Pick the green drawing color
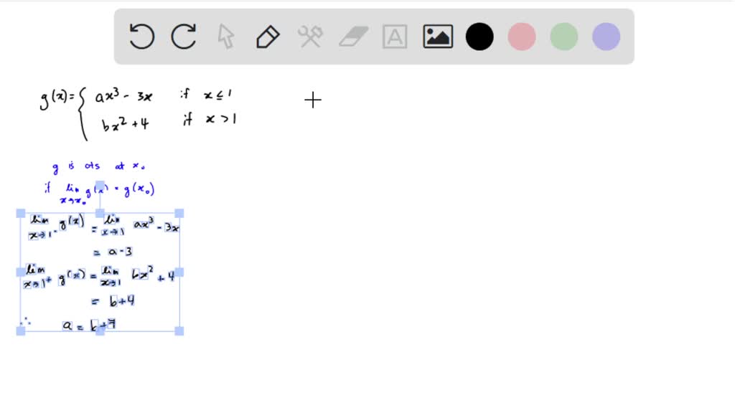Screen dimensions: 735x413 click(563, 36)
